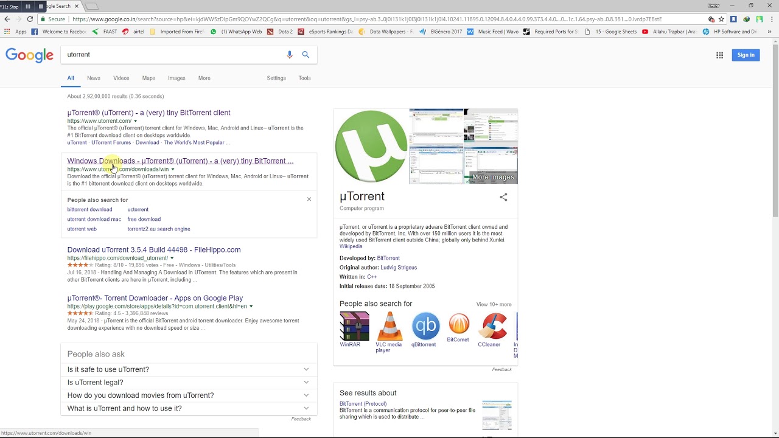Open the (1) WhatsApp Web bookmark
The width and height of the screenshot is (779, 438).
pos(236,32)
